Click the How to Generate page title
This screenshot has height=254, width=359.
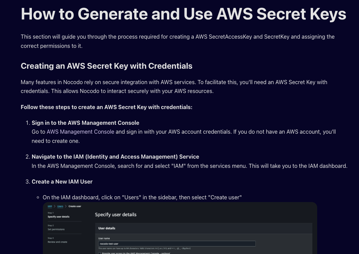[x=183, y=14]
